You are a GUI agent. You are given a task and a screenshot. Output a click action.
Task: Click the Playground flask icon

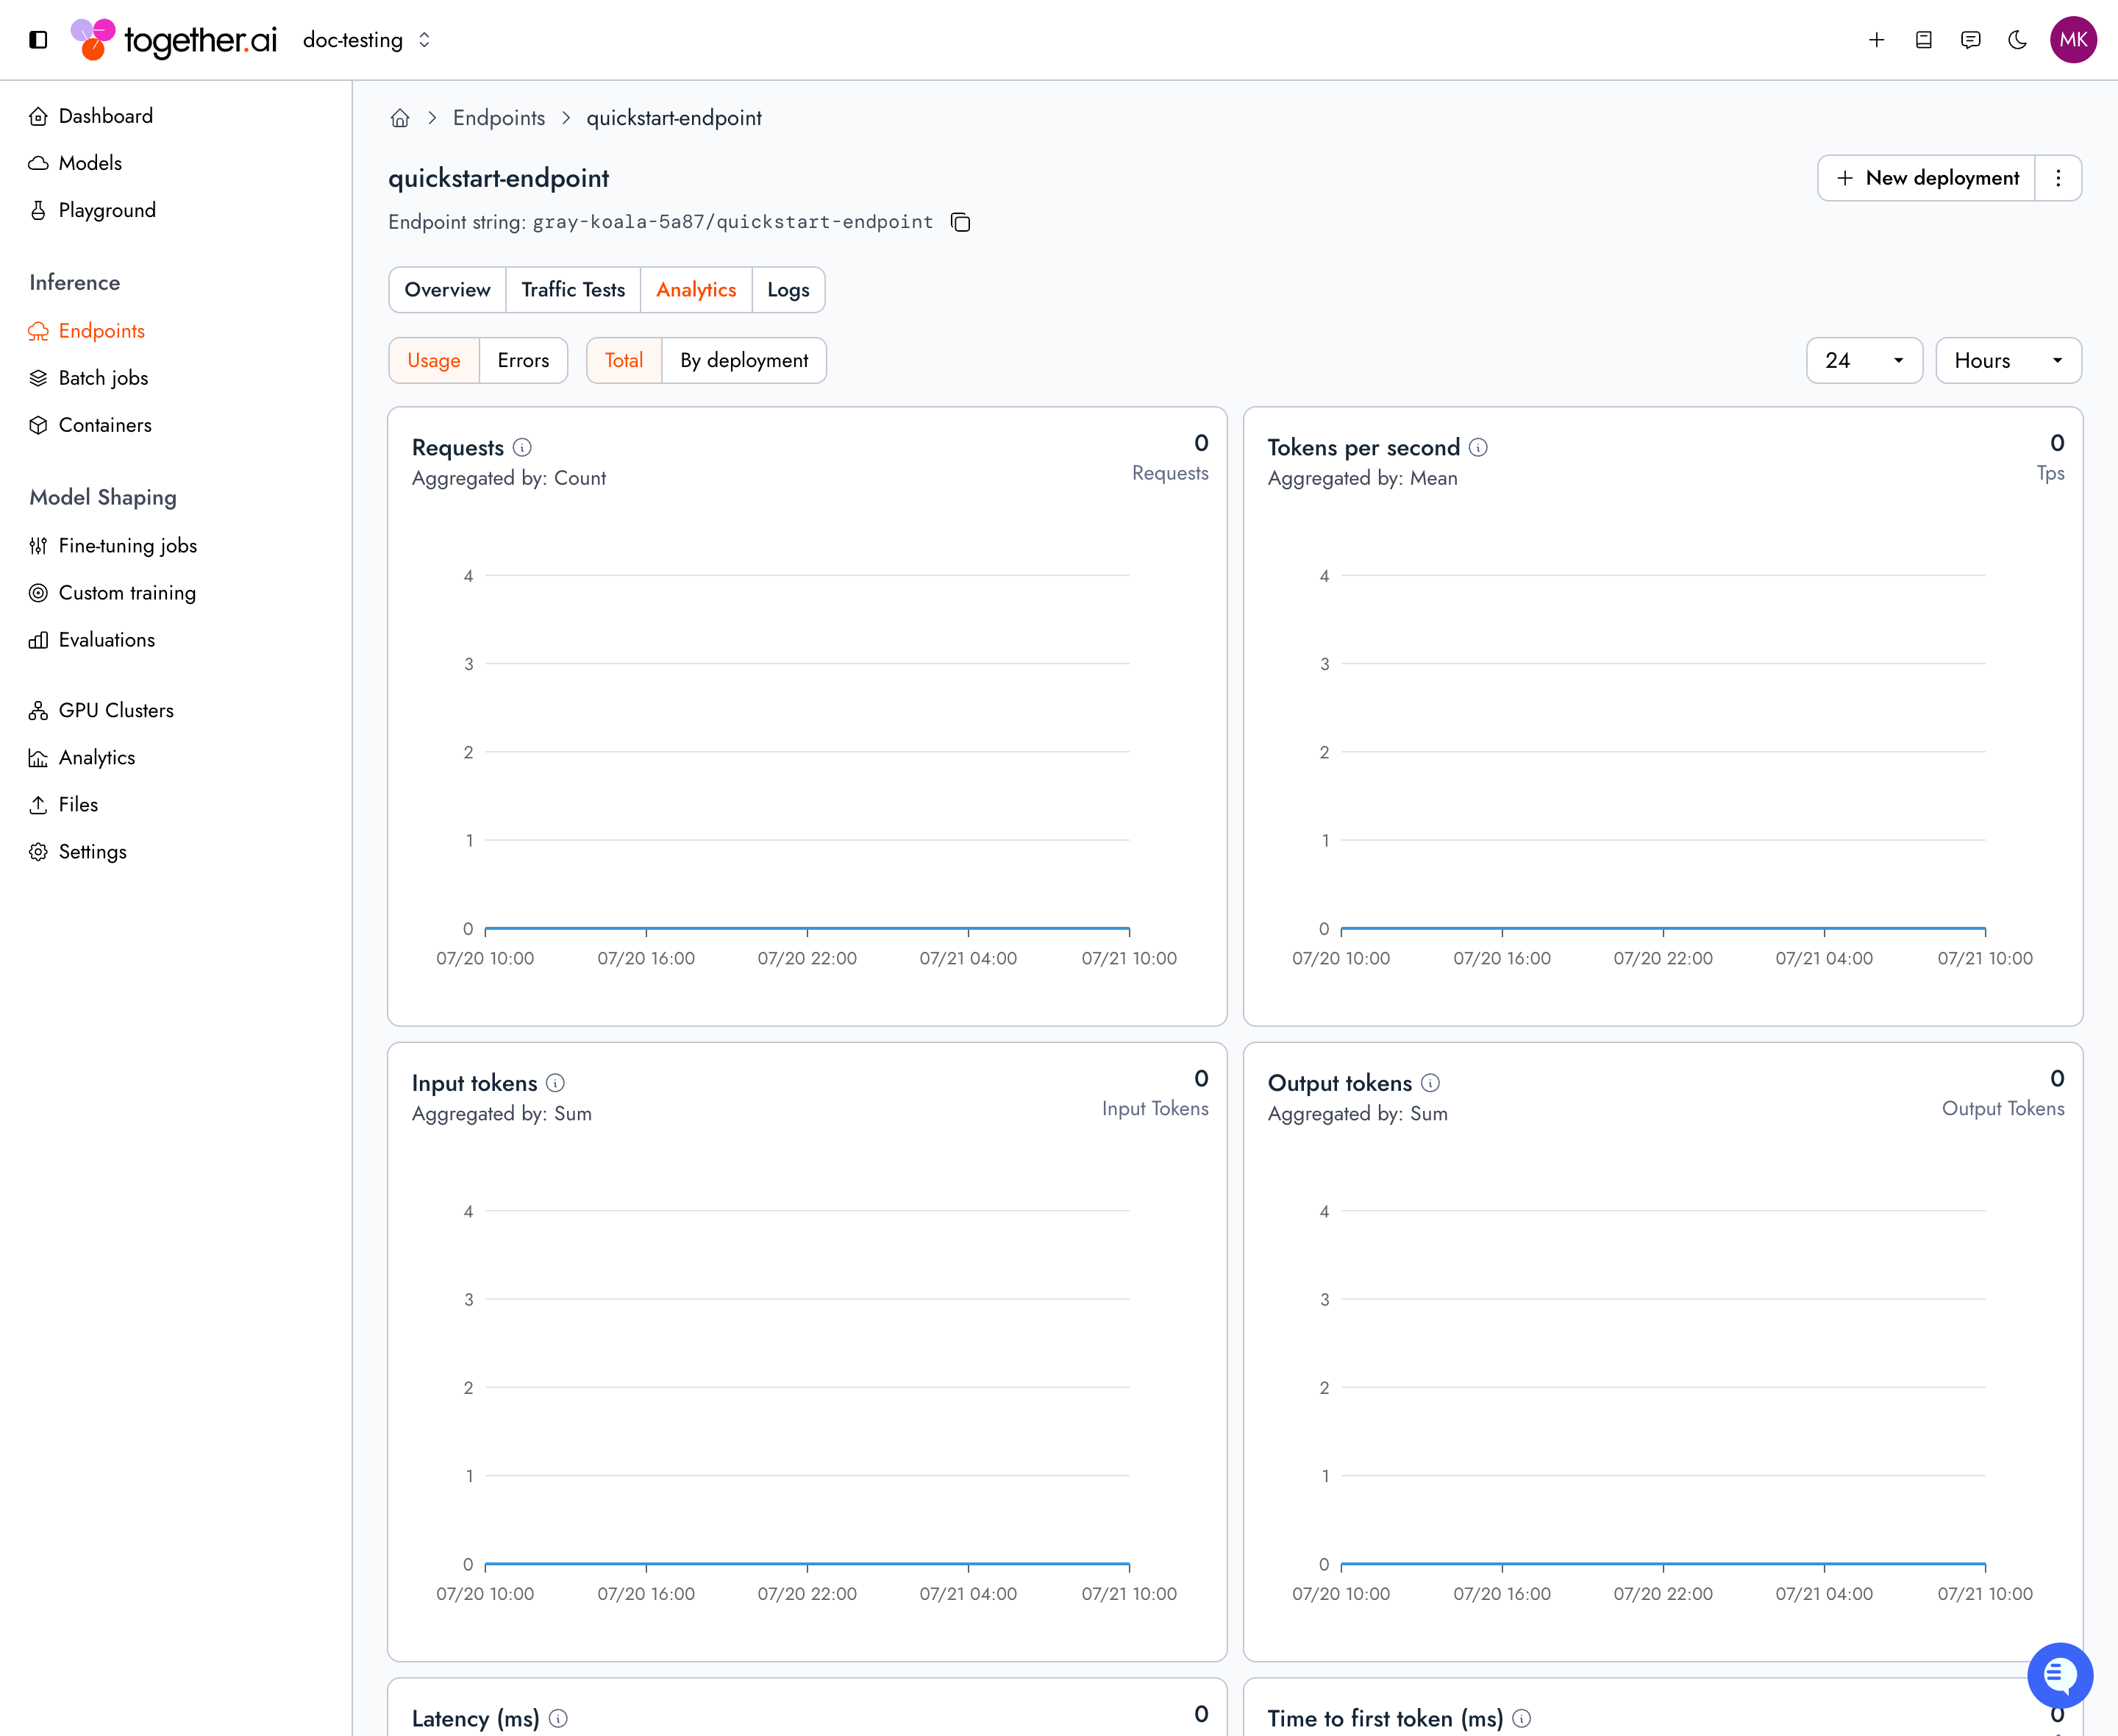tap(38, 210)
